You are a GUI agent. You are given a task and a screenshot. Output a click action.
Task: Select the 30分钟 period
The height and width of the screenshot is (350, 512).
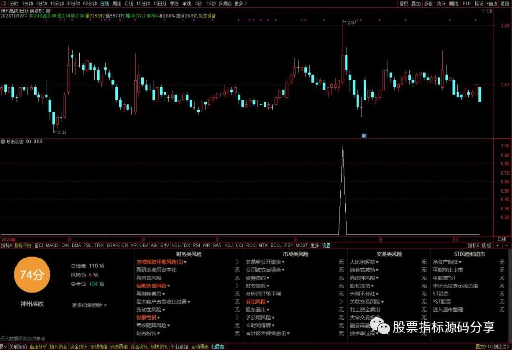tap(73, 4)
